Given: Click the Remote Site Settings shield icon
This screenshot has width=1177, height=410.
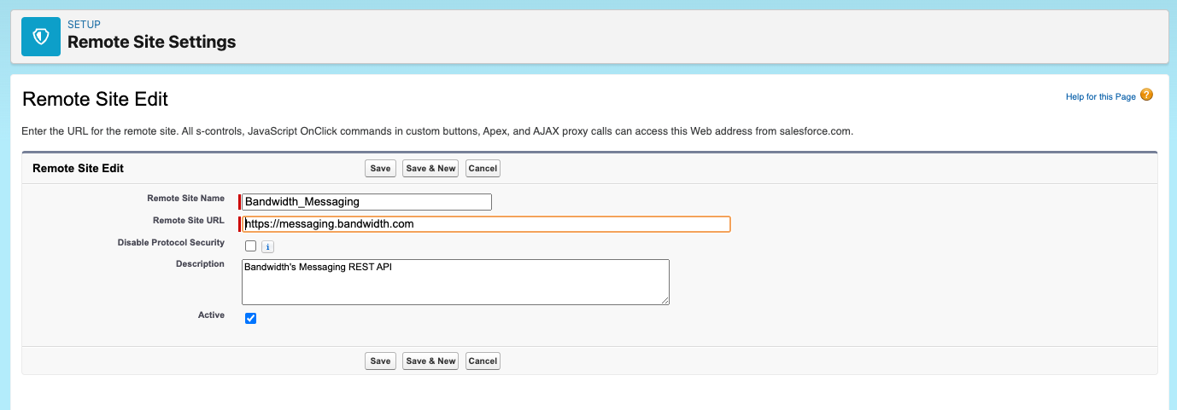Looking at the screenshot, I should pyautogui.click(x=41, y=37).
